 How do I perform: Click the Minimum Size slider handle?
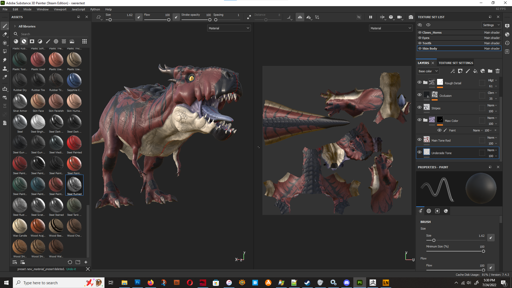pyautogui.click(x=483, y=251)
